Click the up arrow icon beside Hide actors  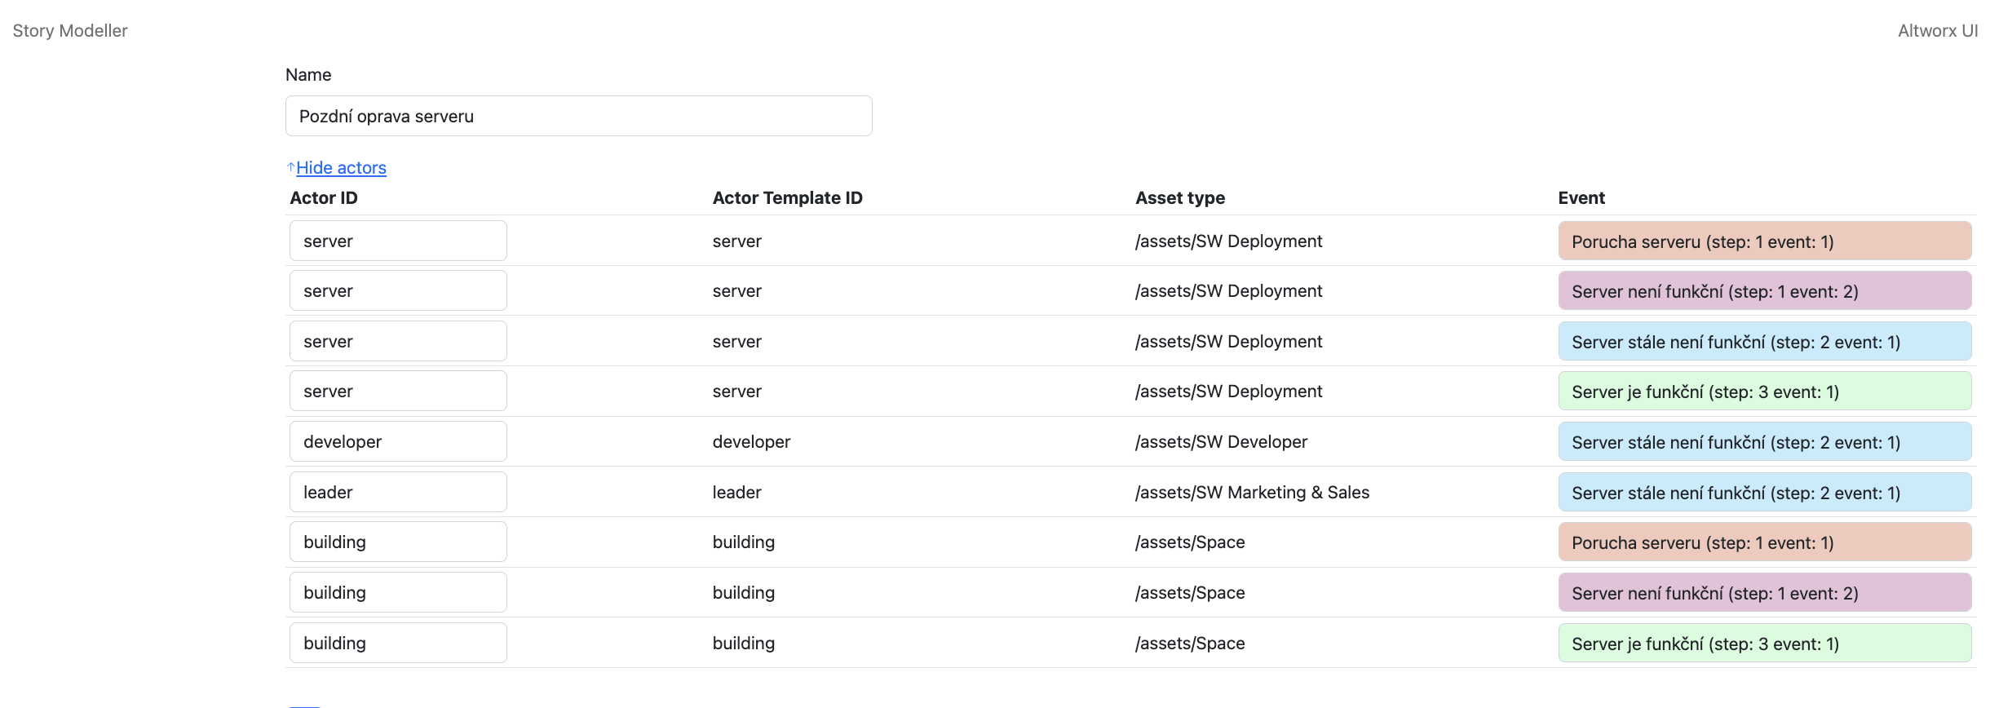click(290, 167)
